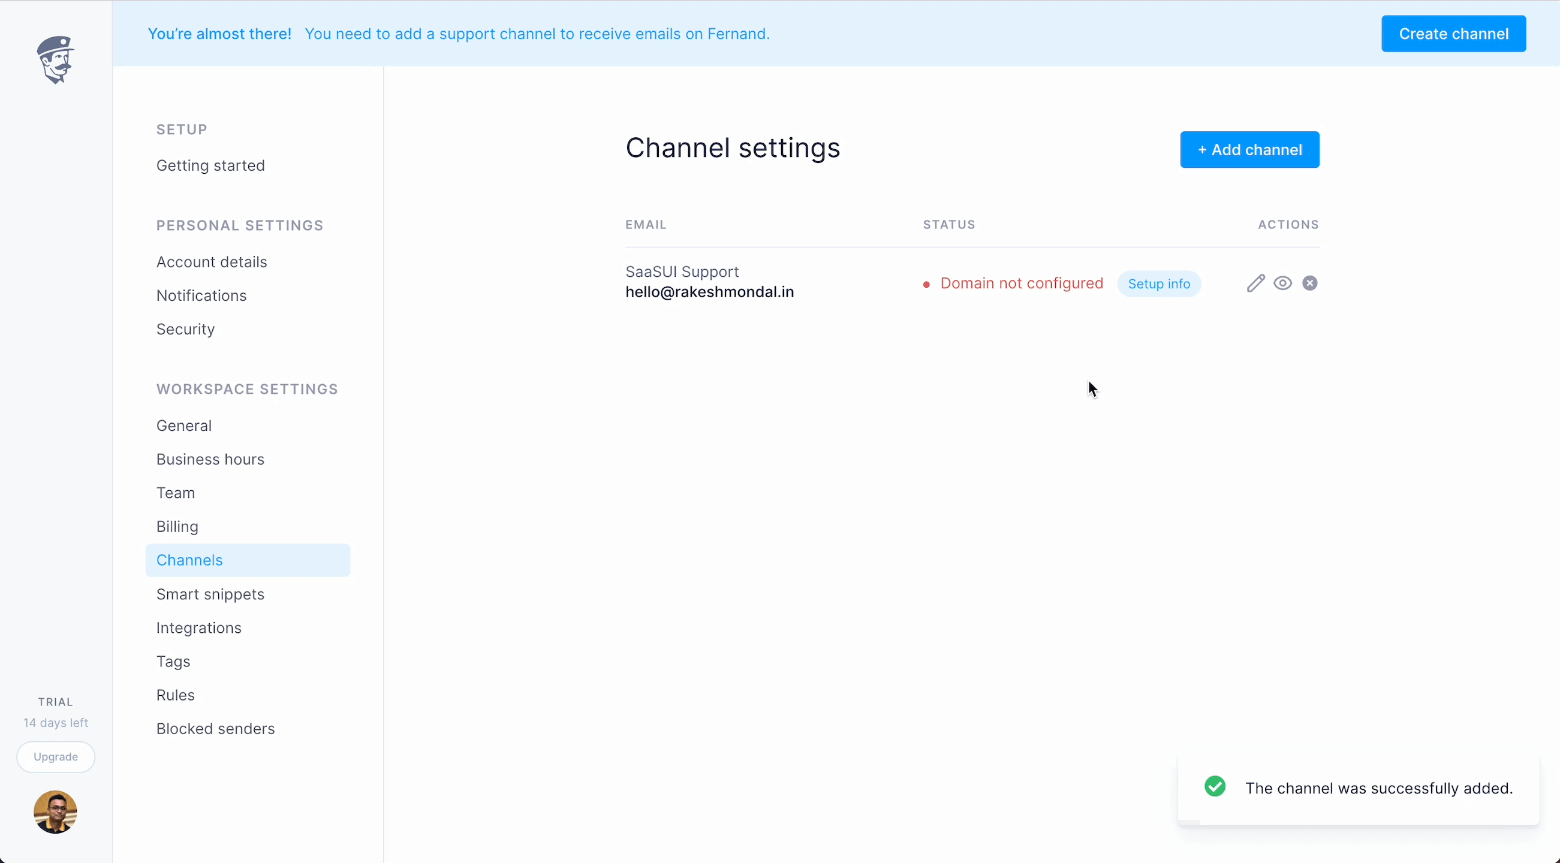This screenshot has height=863, width=1560.
Task: Open Business hours settings
Action: coord(210,459)
